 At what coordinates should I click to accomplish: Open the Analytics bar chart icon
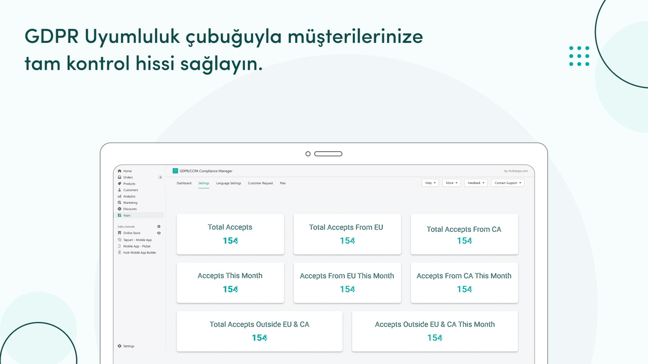point(119,196)
